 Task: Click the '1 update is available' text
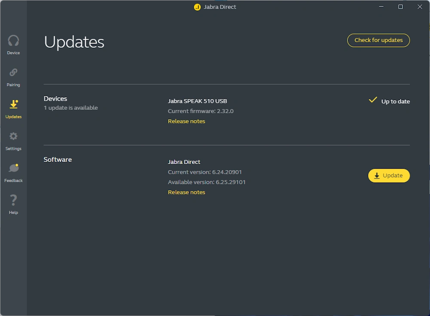[71, 108]
